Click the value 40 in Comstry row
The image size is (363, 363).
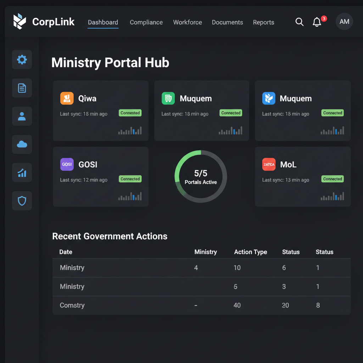[x=237, y=305]
